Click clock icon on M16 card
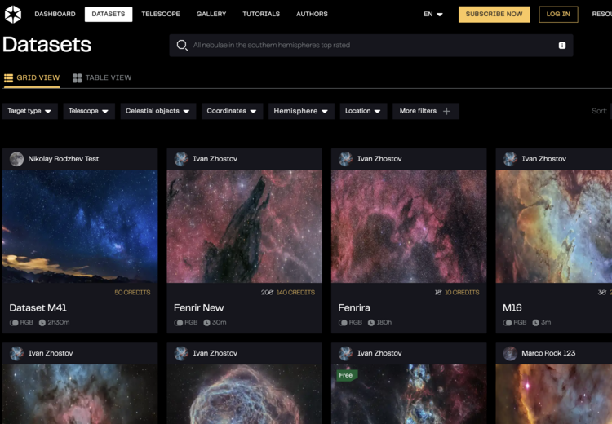The image size is (612, 424). coord(536,323)
